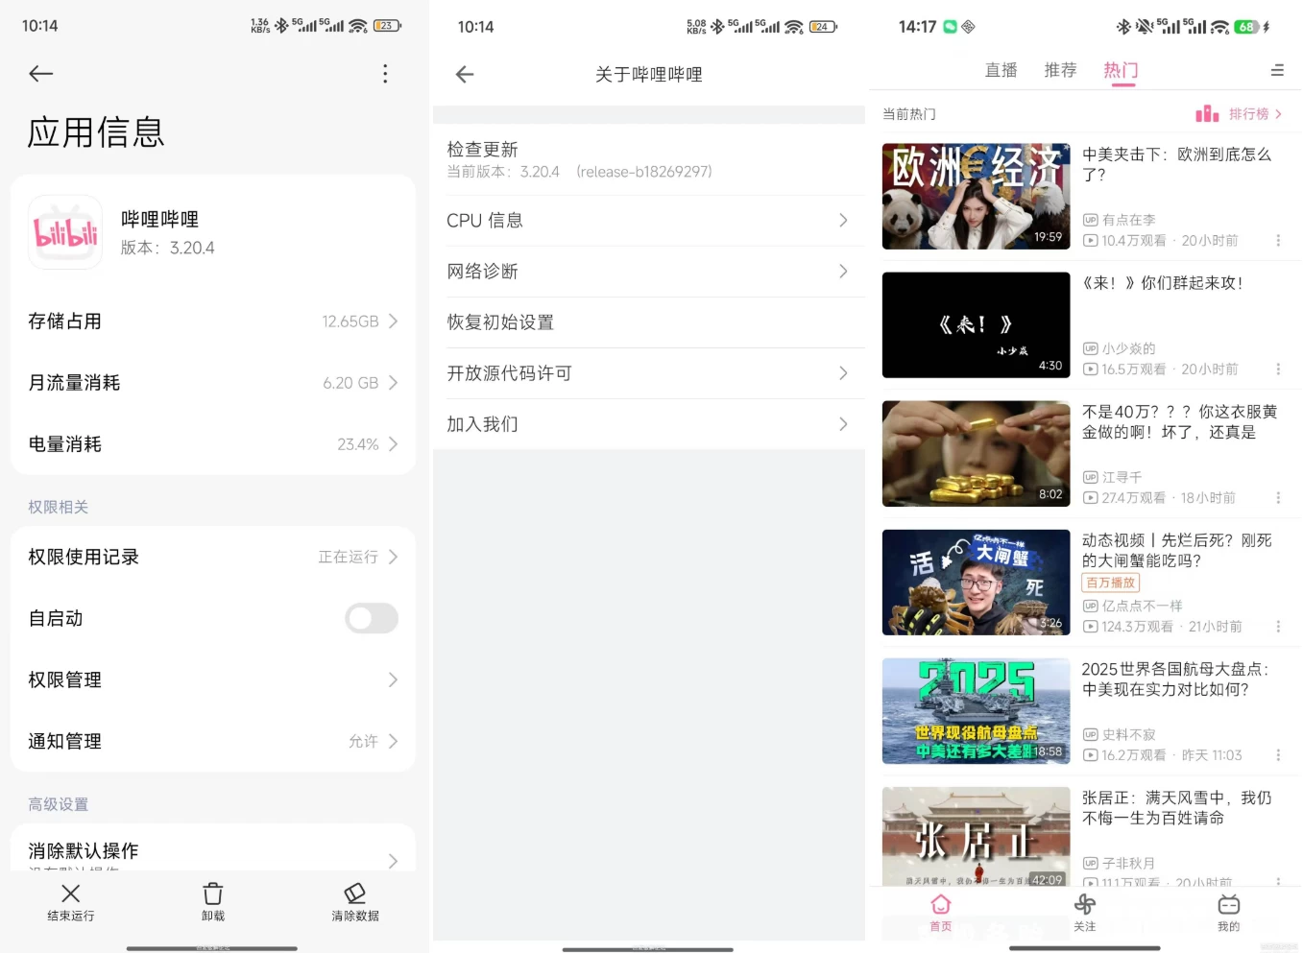The width and height of the screenshot is (1303, 953).
Task: Open 欧洲经济 video thumbnail
Action: pyautogui.click(x=976, y=197)
